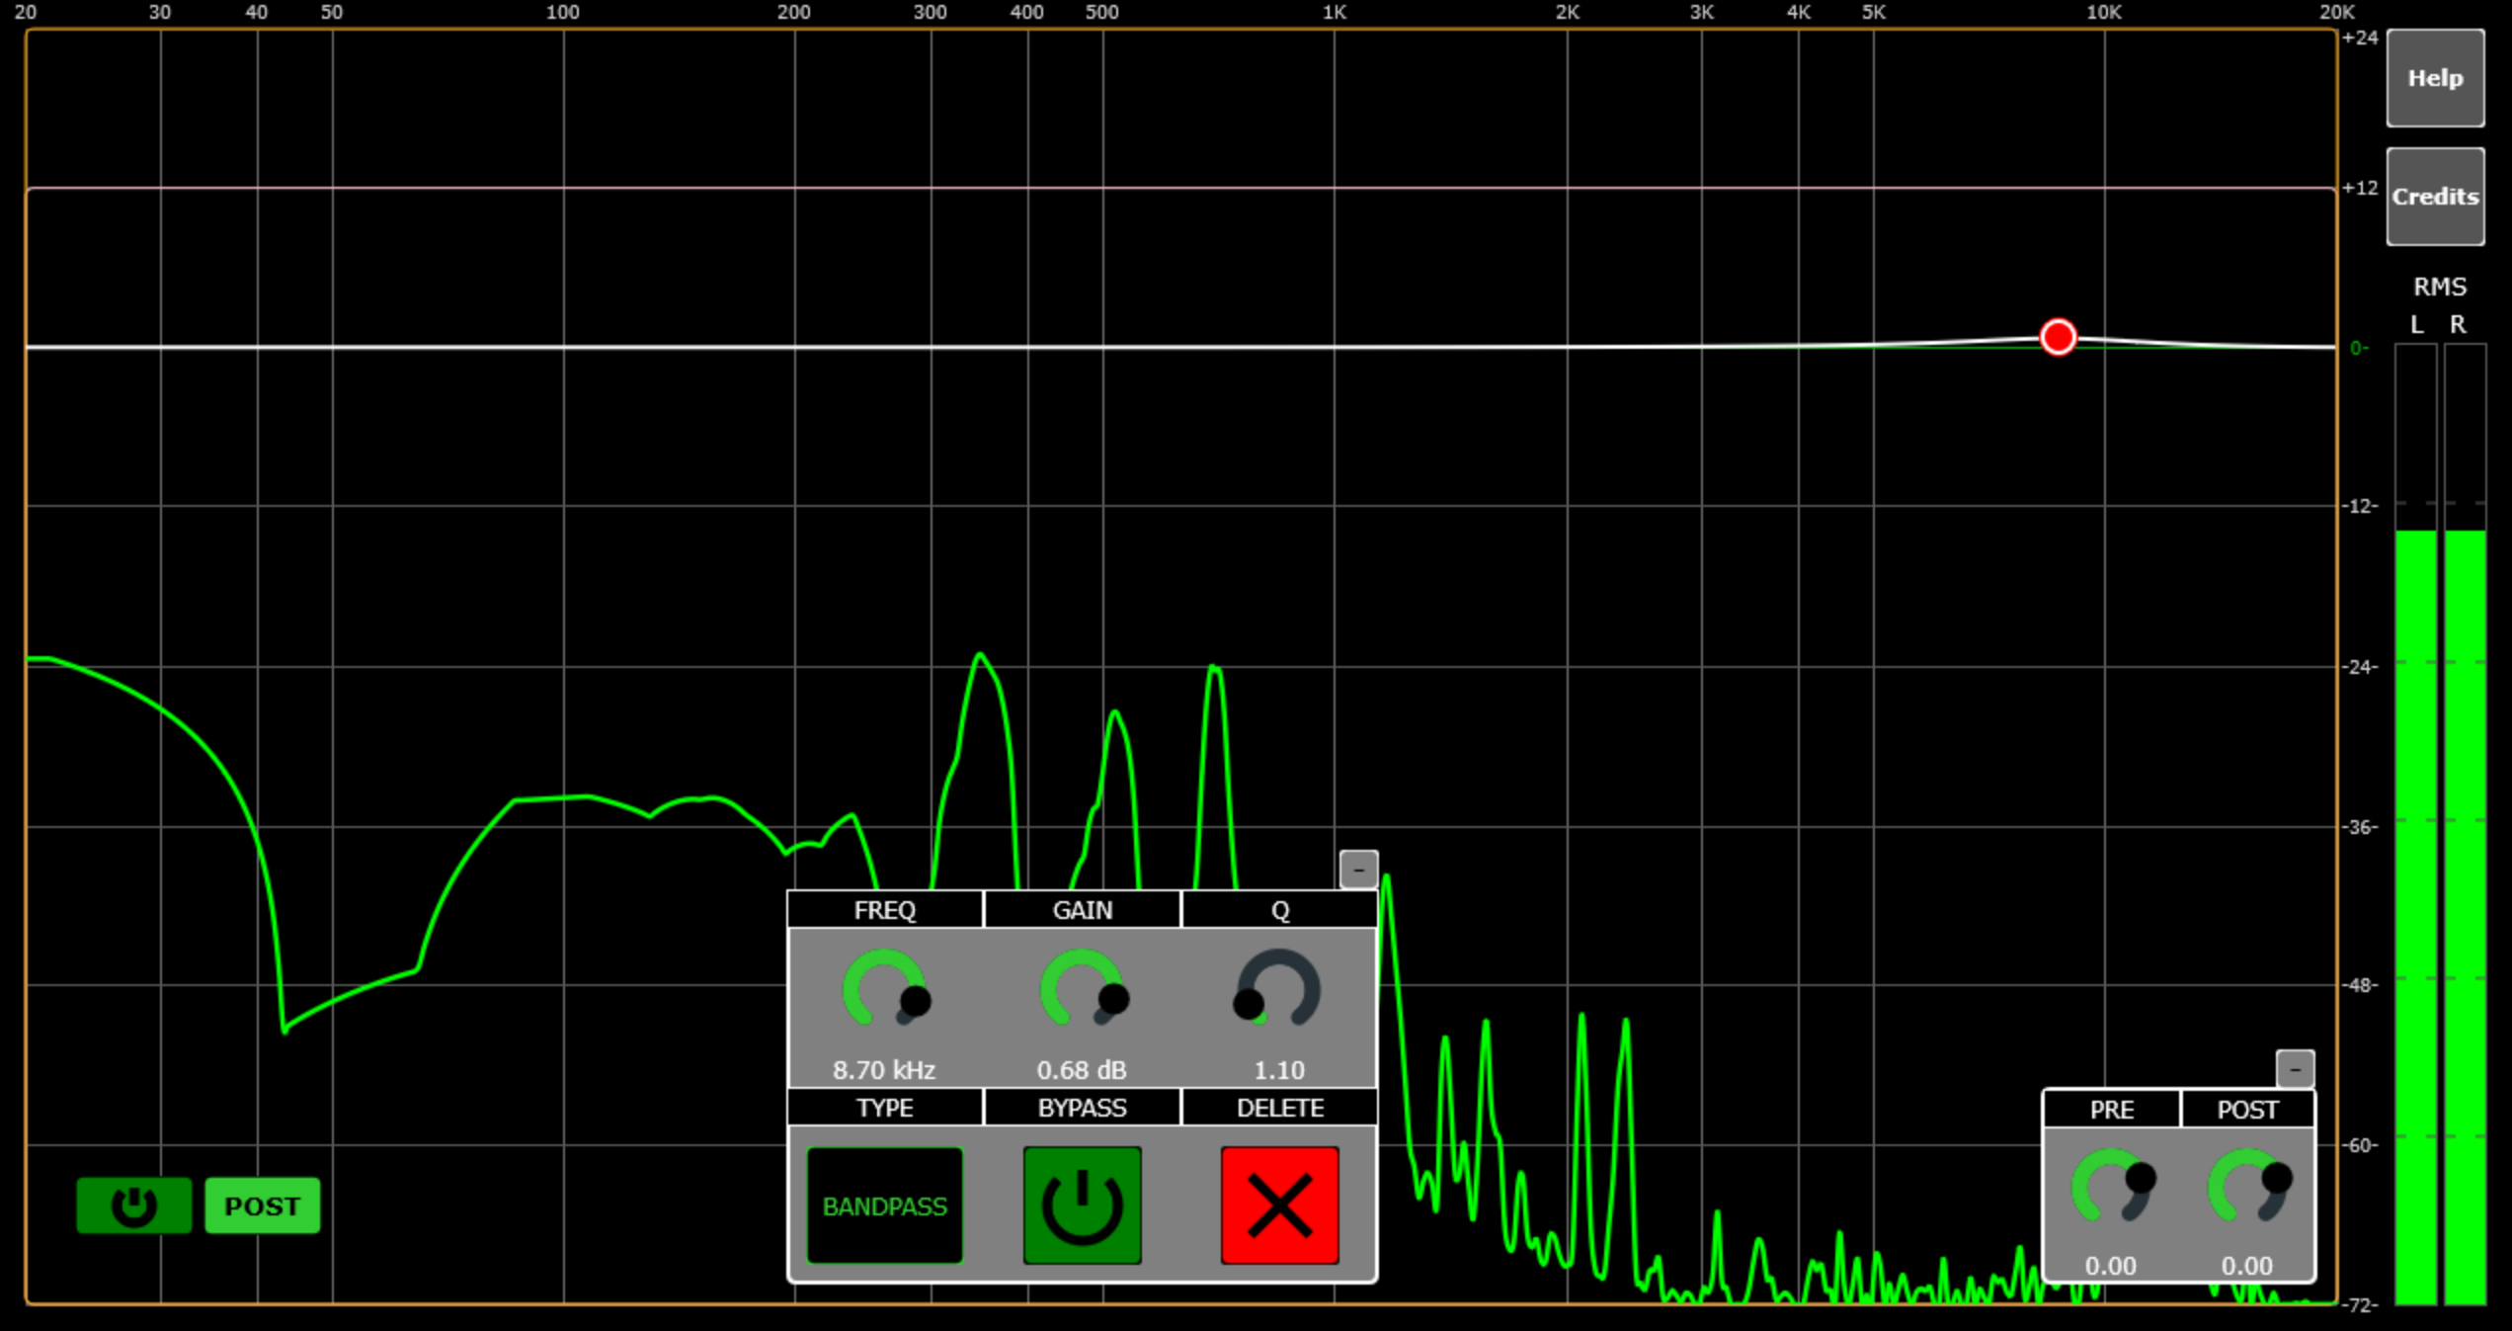Click the left RMS level meter
Image resolution: width=2512 pixels, height=1331 pixels.
coord(2415,889)
